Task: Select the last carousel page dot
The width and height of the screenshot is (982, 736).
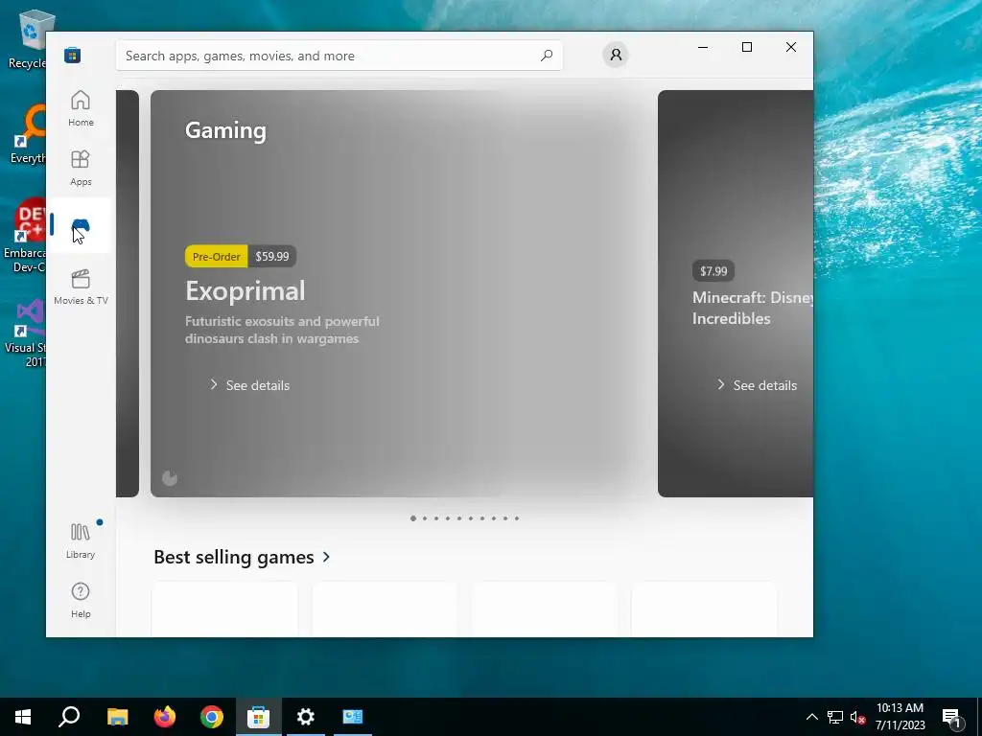Action: pos(517,518)
